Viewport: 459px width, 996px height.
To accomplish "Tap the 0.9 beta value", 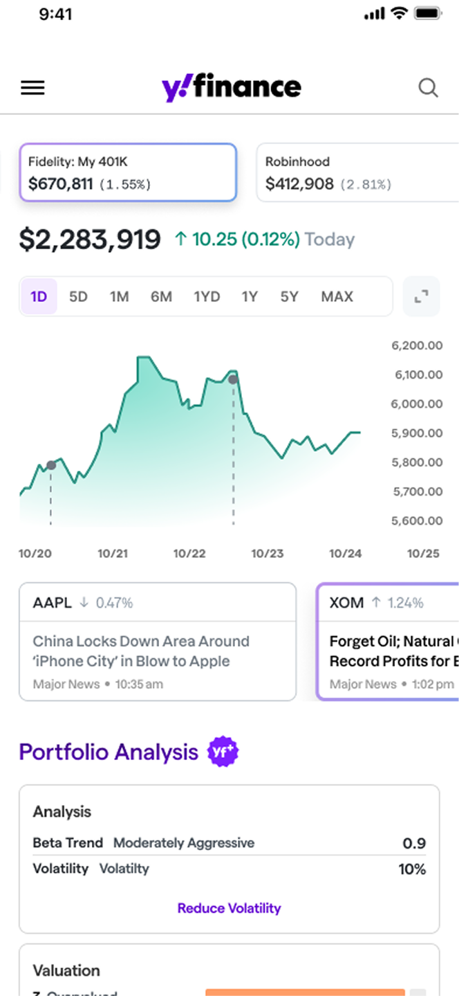I will (414, 844).
